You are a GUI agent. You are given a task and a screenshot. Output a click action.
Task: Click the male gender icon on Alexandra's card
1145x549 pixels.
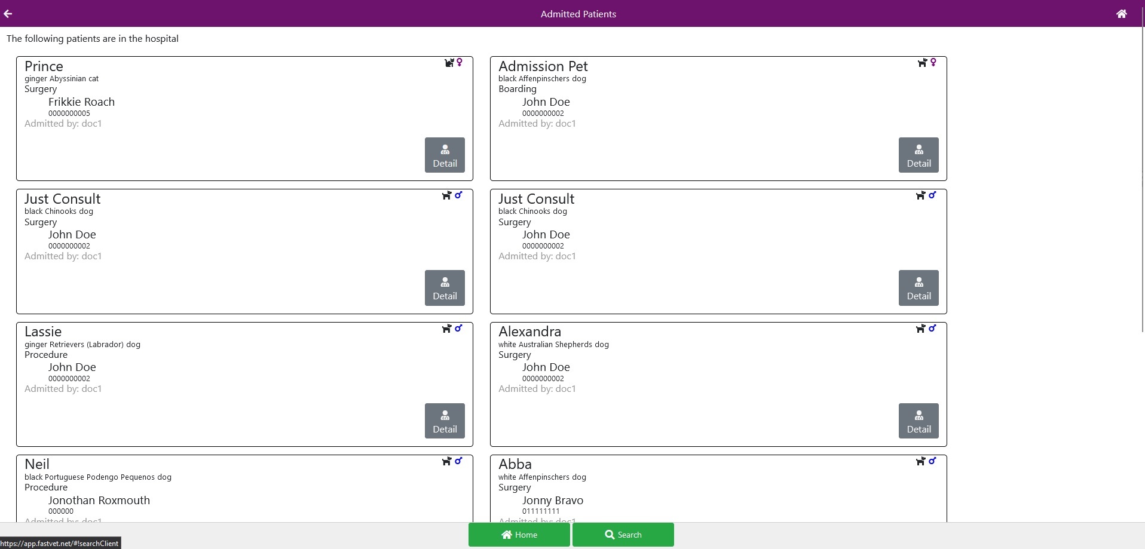(x=932, y=328)
